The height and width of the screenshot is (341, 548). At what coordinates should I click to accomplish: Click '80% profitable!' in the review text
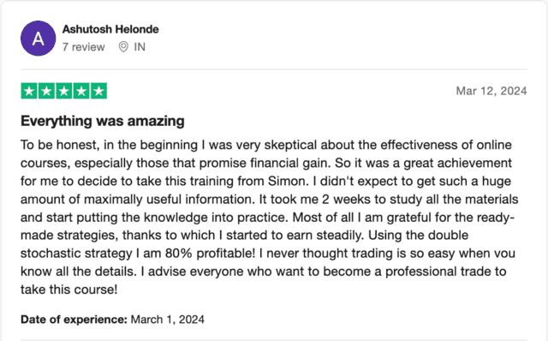(210, 254)
